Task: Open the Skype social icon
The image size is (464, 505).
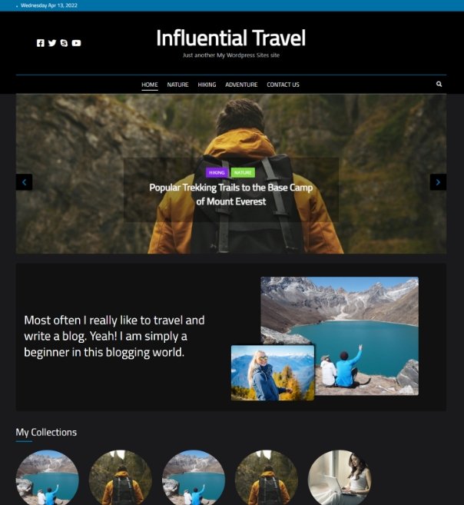Action: [x=64, y=43]
